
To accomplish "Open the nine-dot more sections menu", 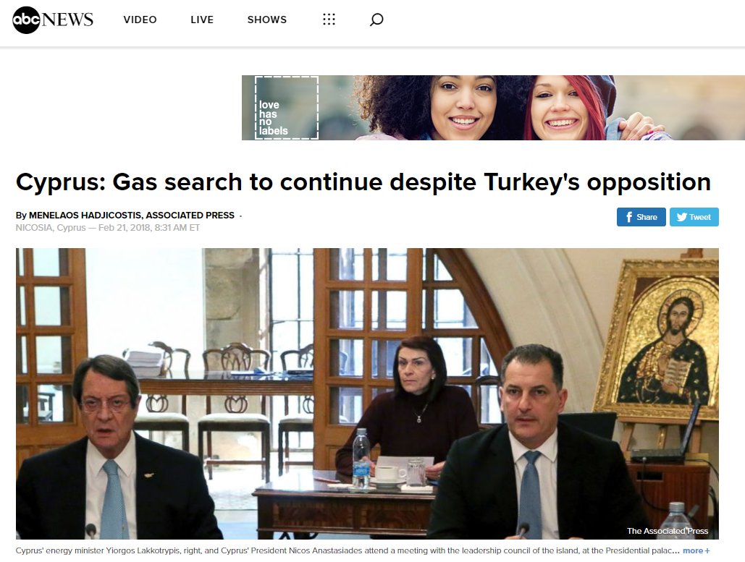I will point(329,20).
